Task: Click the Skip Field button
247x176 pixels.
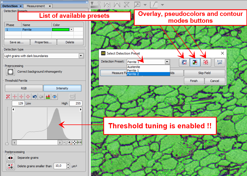Action: click(204, 73)
